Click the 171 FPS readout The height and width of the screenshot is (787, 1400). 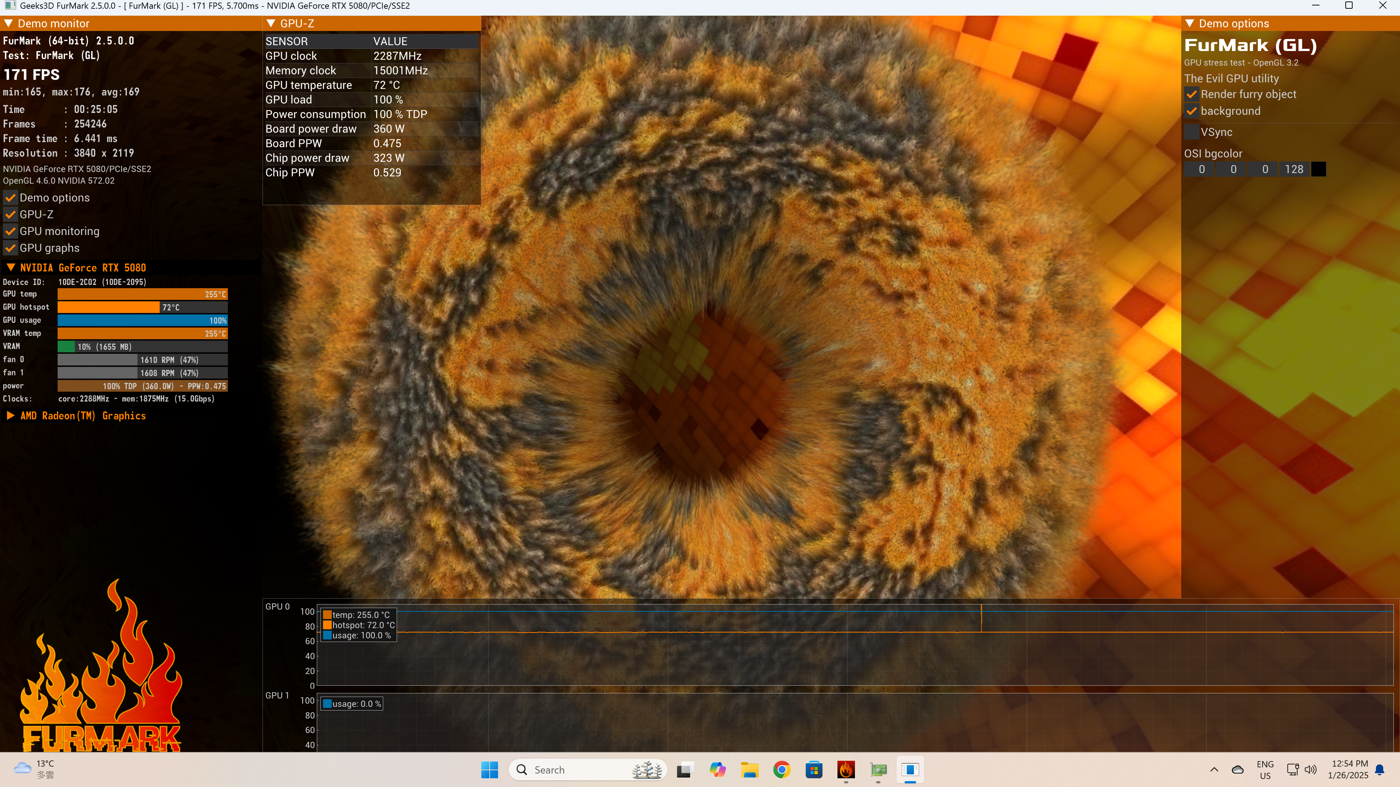coord(31,74)
